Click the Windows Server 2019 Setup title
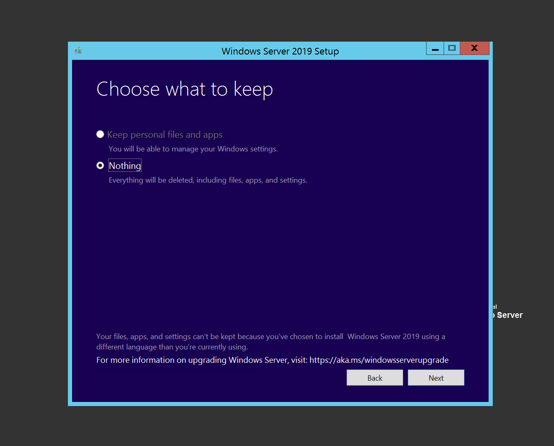This screenshot has height=446, width=554. coord(280,51)
